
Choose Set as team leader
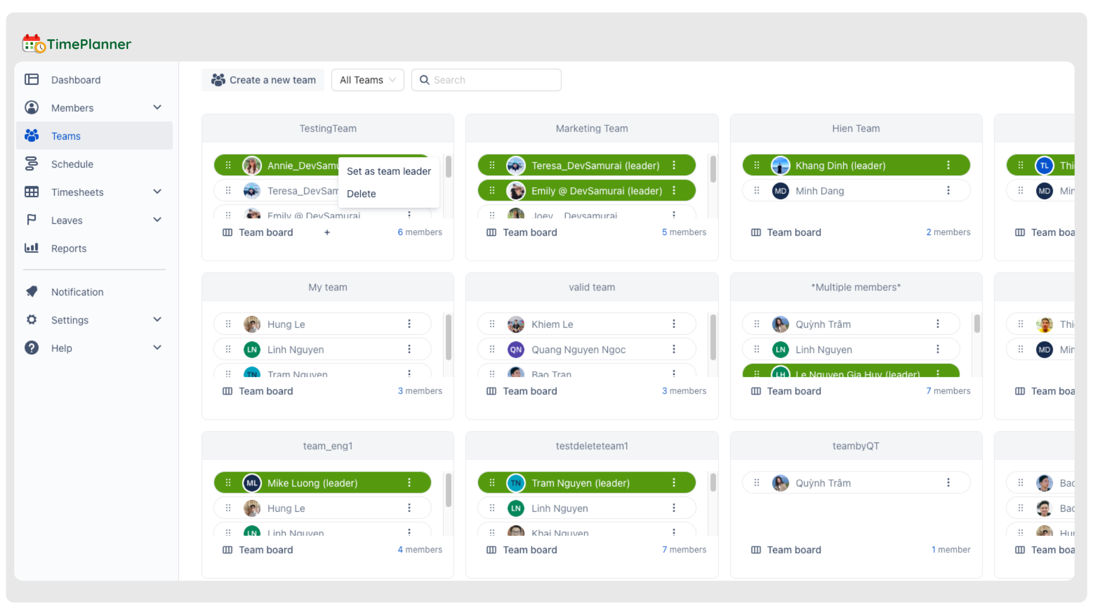pyautogui.click(x=389, y=171)
